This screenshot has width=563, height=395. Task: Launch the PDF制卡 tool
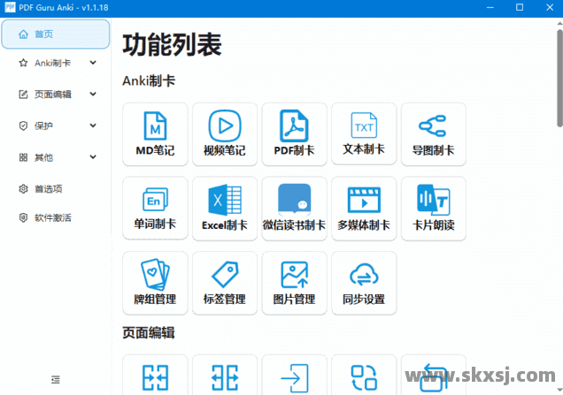coord(294,134)
